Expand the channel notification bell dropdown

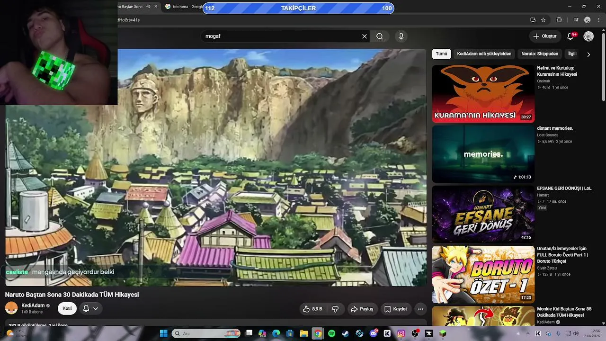tap(90, 308)
